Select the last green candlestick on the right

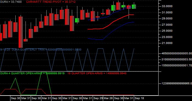point(134,7)
